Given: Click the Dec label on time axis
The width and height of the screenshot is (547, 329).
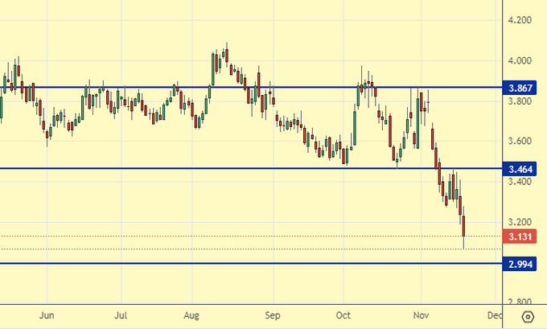Looking at the screenshot, I should click(495, 316).
